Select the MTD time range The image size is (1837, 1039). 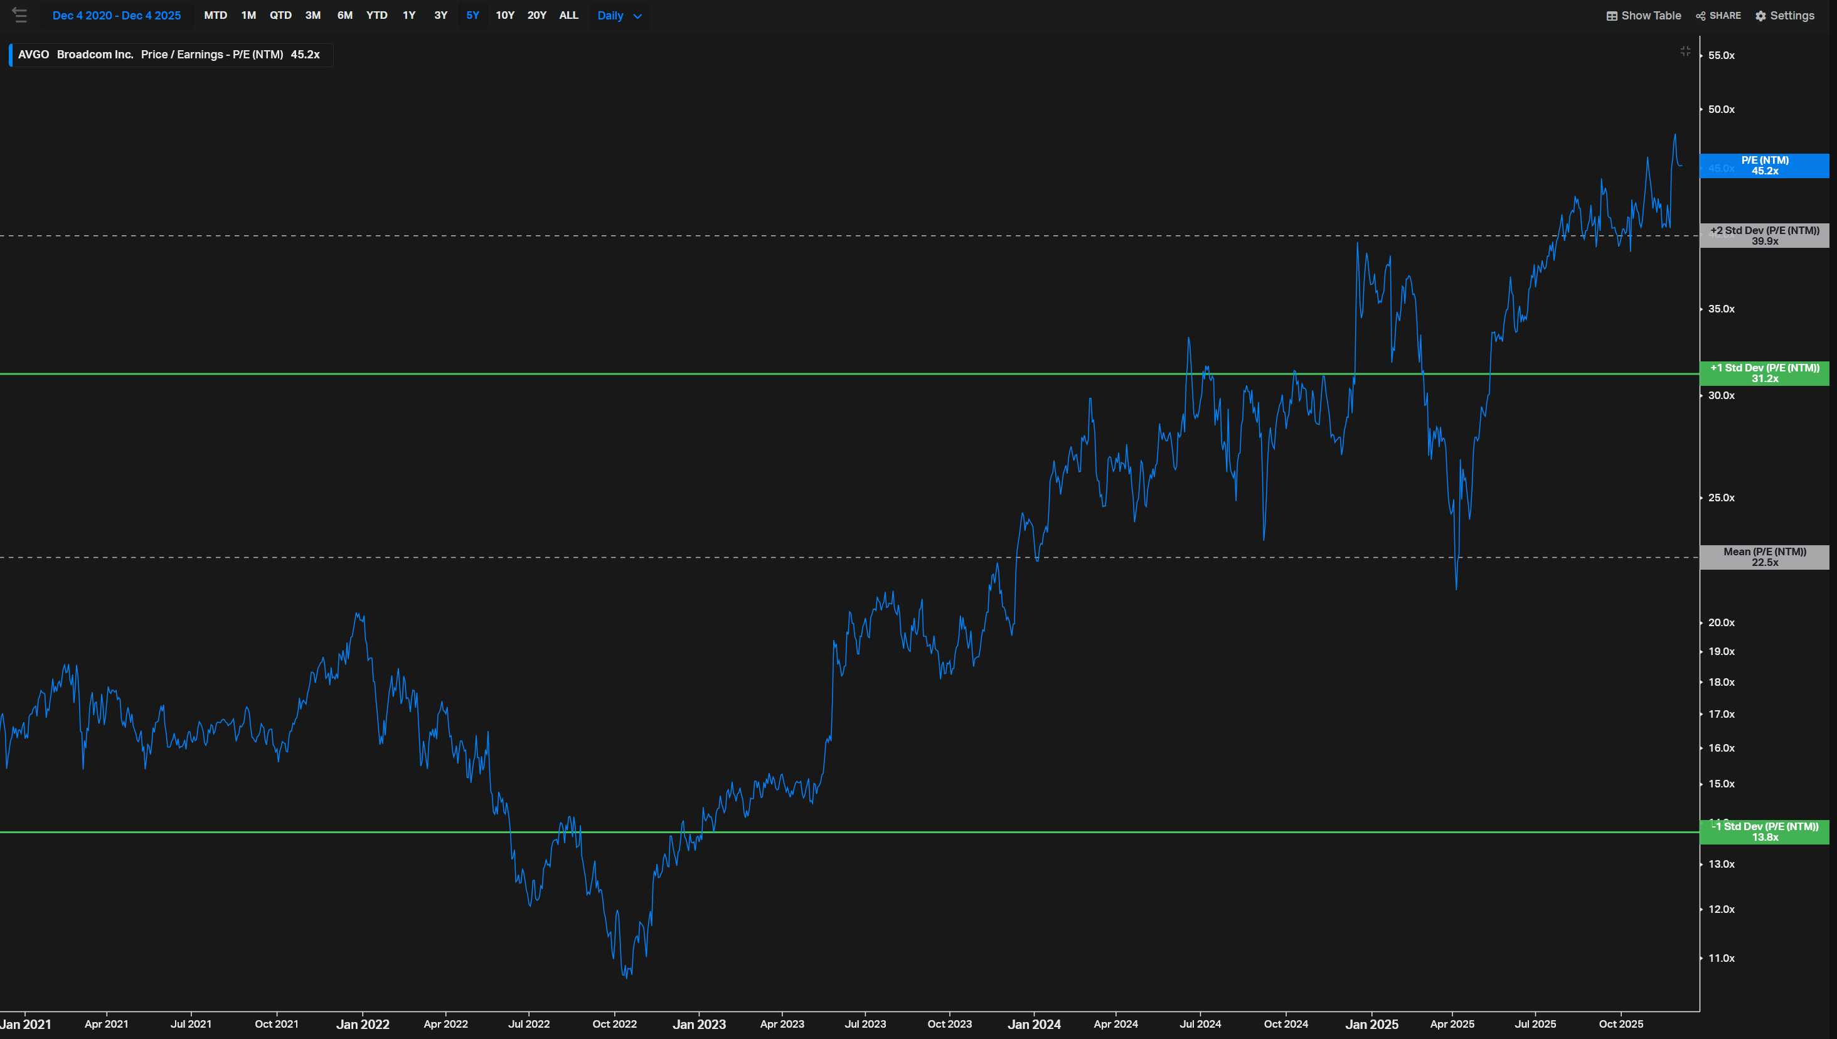pos(215,16)
